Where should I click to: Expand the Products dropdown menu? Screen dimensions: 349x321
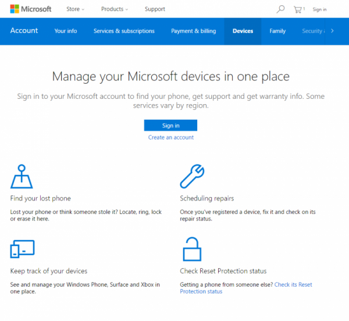(x=115, y=9)
